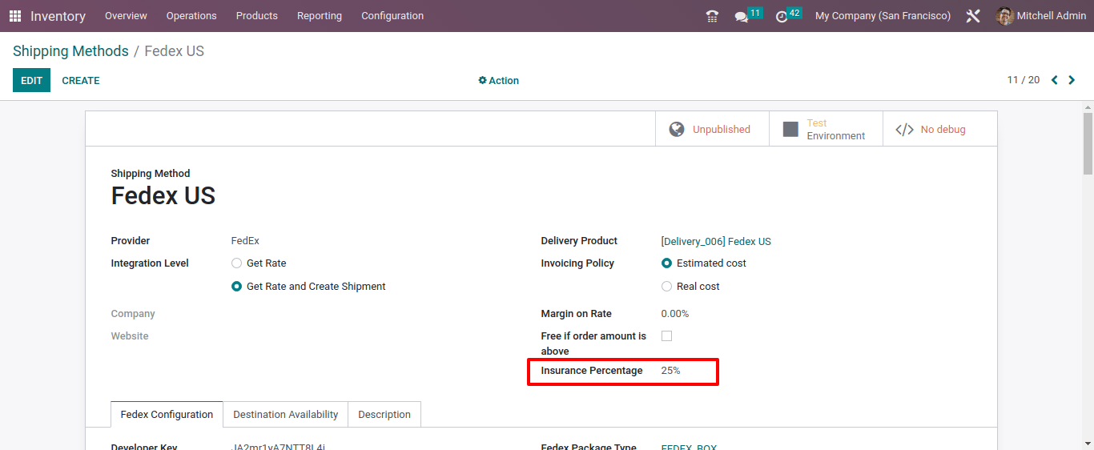Select Get Rate and Create Shipment option
The image size is (1094, 450).
coord(236,287)
